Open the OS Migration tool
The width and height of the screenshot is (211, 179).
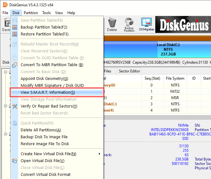click(146, 24)
